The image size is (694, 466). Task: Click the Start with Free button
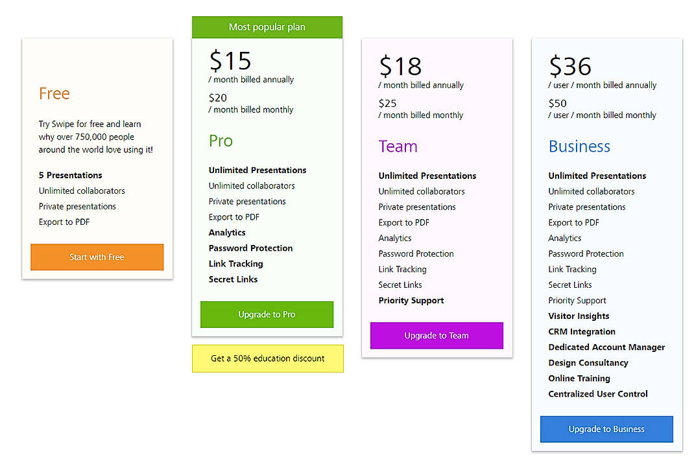(97, 257)
